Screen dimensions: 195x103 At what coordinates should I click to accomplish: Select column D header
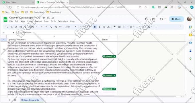click(54, 36)
